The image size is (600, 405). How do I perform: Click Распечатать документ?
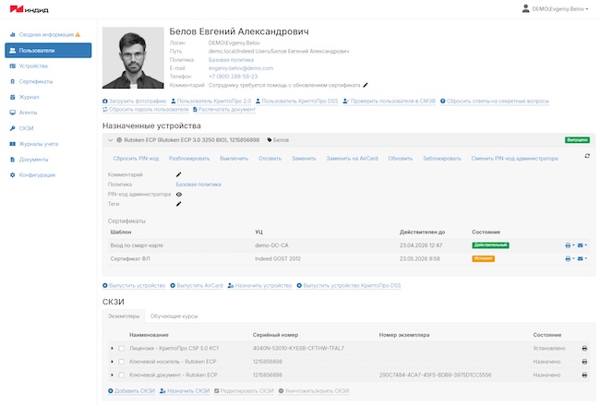pos(224,110)
